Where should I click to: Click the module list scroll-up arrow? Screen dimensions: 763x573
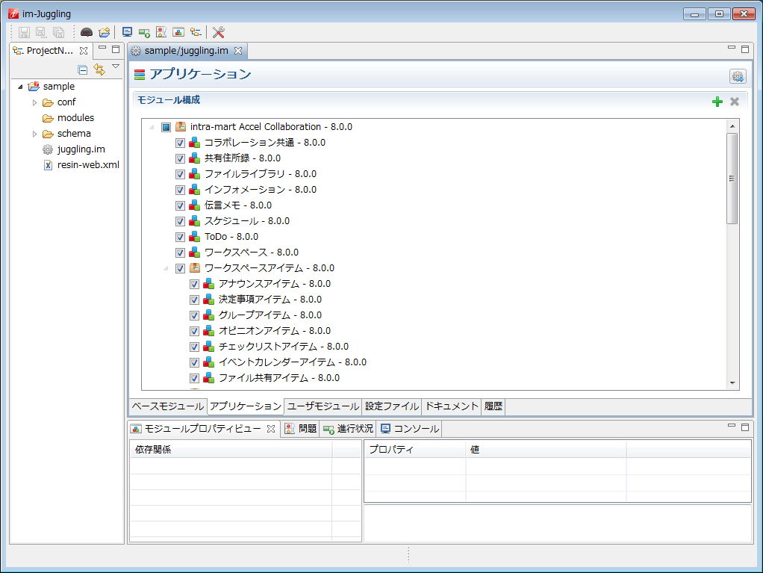(x=732, y=126)
